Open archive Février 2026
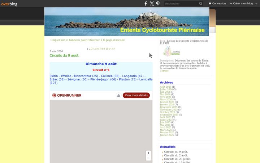Screen dimensions: 260x163 coord(167,102)
